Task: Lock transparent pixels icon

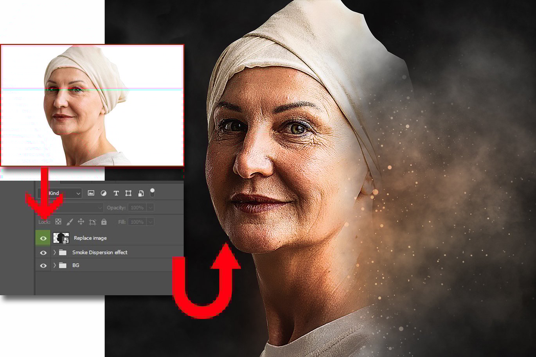Action: (x=58, y=222)
